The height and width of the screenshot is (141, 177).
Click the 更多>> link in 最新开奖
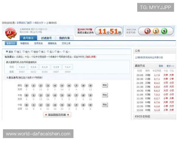170,66
